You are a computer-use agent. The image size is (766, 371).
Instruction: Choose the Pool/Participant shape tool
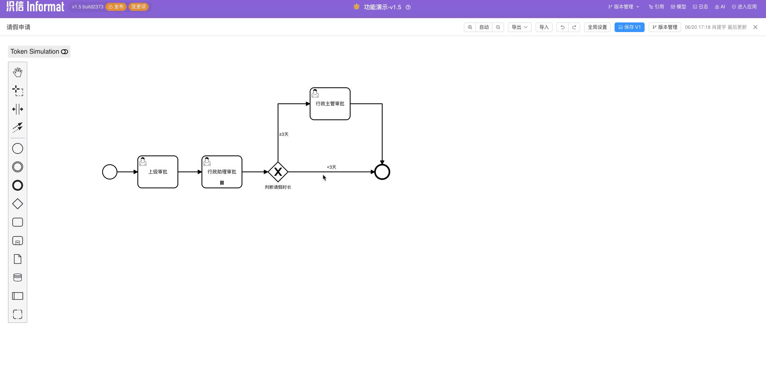[18, 296]
